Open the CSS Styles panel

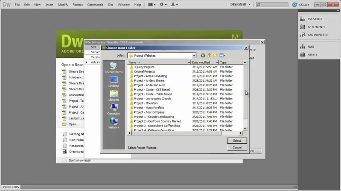(x=315, y=19)
